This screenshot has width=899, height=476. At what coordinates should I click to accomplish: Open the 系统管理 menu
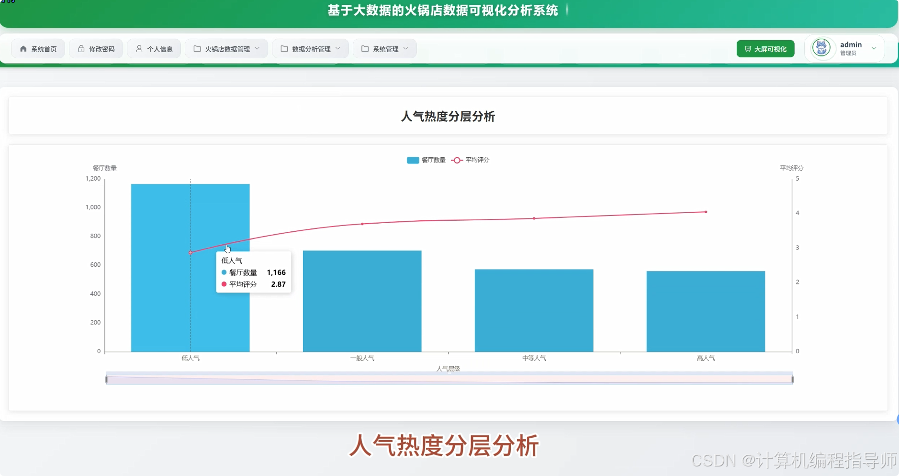[385, 49]
